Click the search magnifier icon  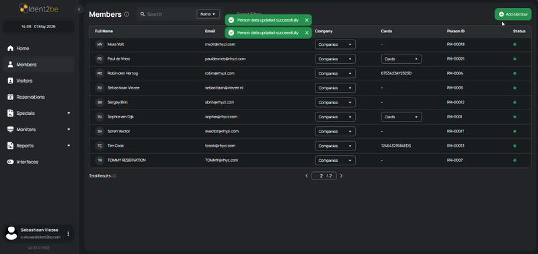pos(143,14)
